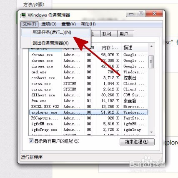Click the 结束进程(E) button
This screenshot has width=178, height=178.
click(137, 142)
